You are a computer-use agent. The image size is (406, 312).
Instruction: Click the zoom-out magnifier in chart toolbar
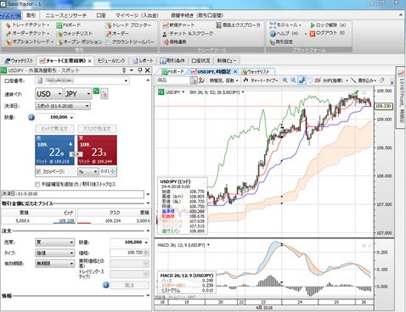(293, 81)
